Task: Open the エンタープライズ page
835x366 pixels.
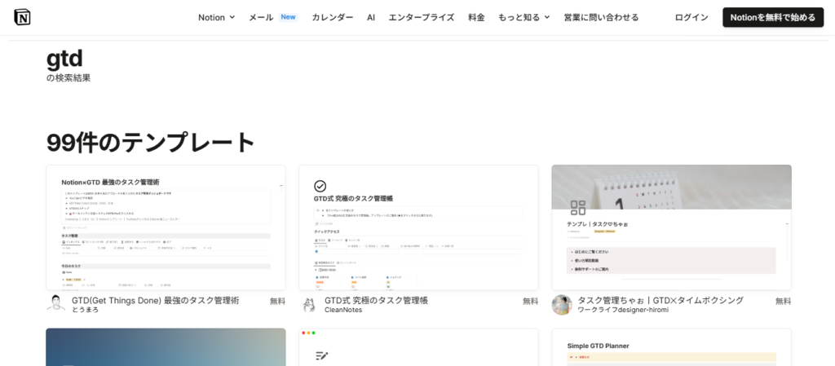Action: [422, 17]
